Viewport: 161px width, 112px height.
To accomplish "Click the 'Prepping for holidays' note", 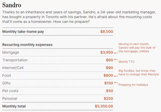I will pyautogui.click(x=133, y=85).
